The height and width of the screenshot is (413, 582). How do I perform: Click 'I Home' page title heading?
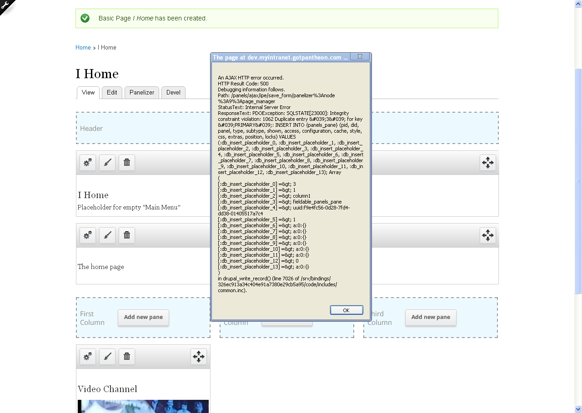(97, 74)
